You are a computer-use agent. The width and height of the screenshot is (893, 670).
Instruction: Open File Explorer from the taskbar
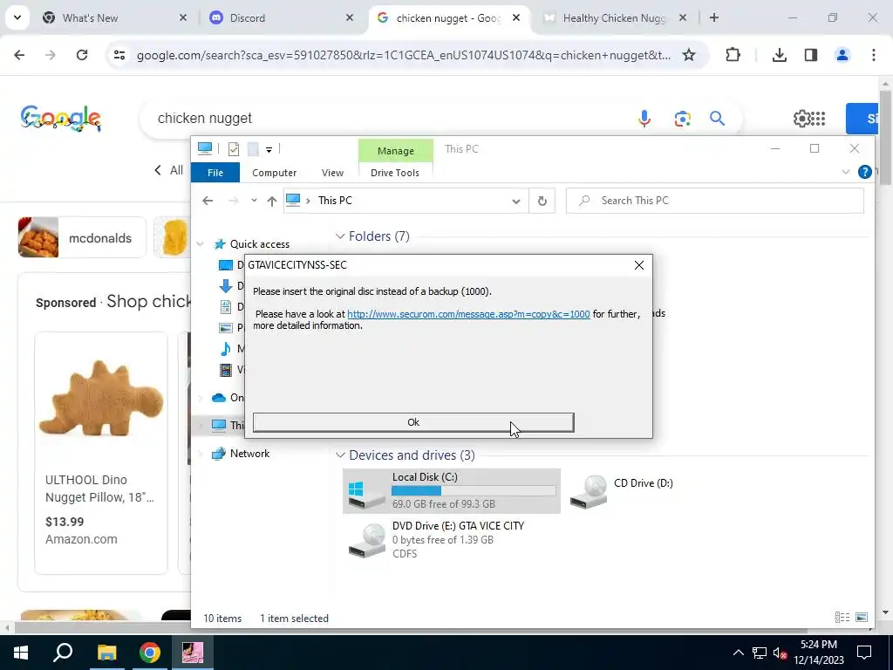(106, 653)
